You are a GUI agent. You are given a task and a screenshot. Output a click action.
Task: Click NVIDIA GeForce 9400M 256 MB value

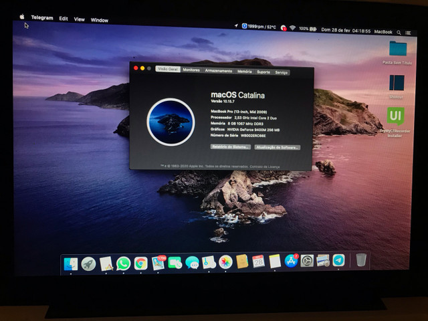(253, 130)
